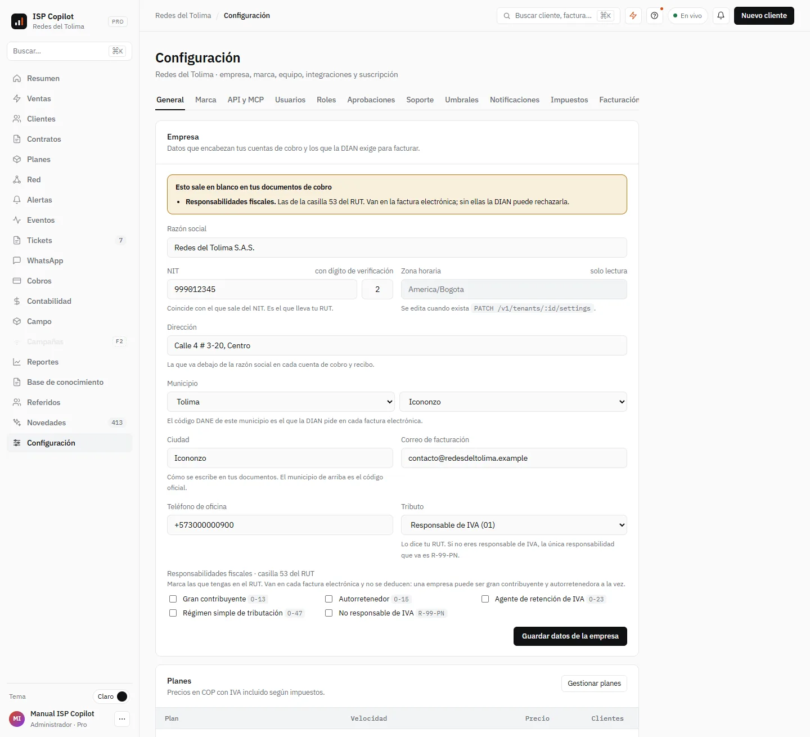The height and width of the screenshot is (737, 810).
Task: Tick No responsable de IVA checkbox
Action: pyautogui.click(x=329, y=613)
